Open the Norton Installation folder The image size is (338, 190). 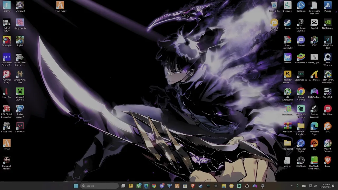tap(301, 129)
